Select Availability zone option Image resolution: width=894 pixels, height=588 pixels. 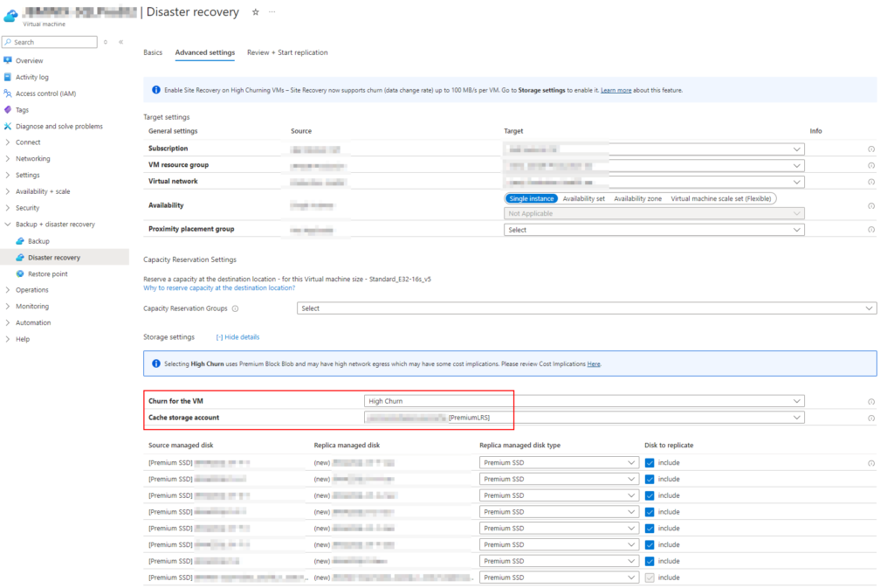coord(637,198)
